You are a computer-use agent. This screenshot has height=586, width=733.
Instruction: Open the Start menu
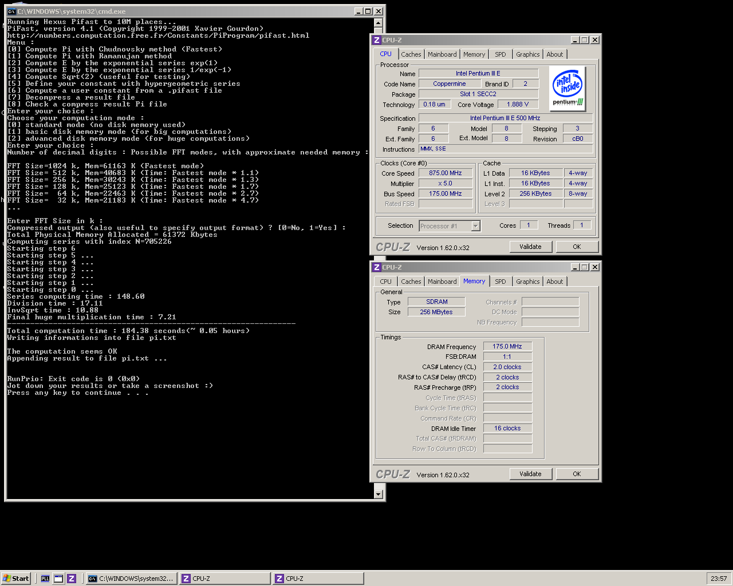click(x=16, y=579)
